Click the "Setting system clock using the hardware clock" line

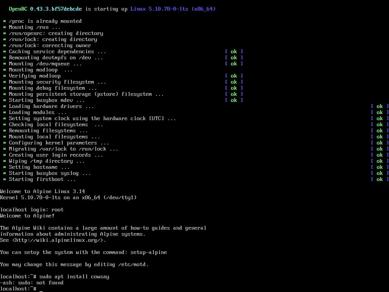click(x=92, y=119)
